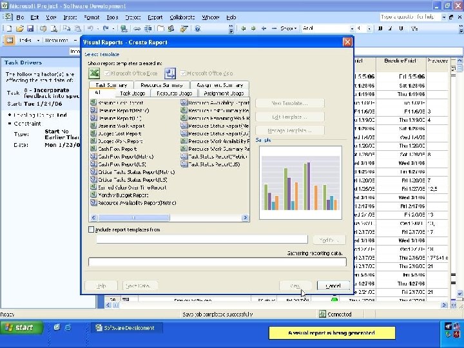Expand the Tasks project guide dropdown

tap(38, 40)
